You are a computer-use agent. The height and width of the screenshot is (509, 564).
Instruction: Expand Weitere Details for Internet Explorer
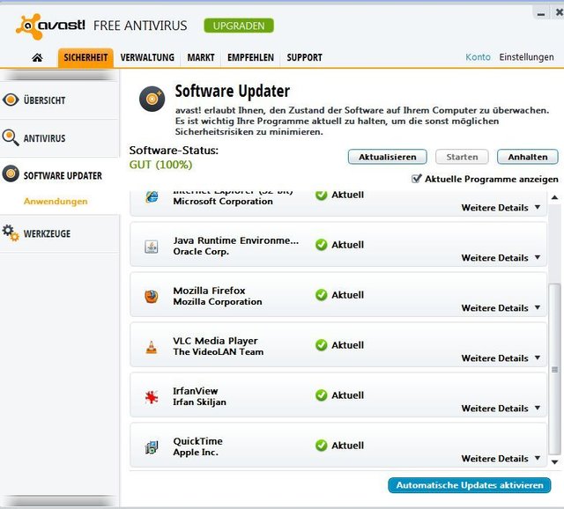[501, 208]
